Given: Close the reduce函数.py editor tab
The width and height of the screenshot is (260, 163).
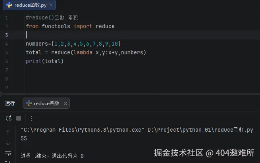Looking at the screenshot, I should pyautogui.click(x=50, y=5).
